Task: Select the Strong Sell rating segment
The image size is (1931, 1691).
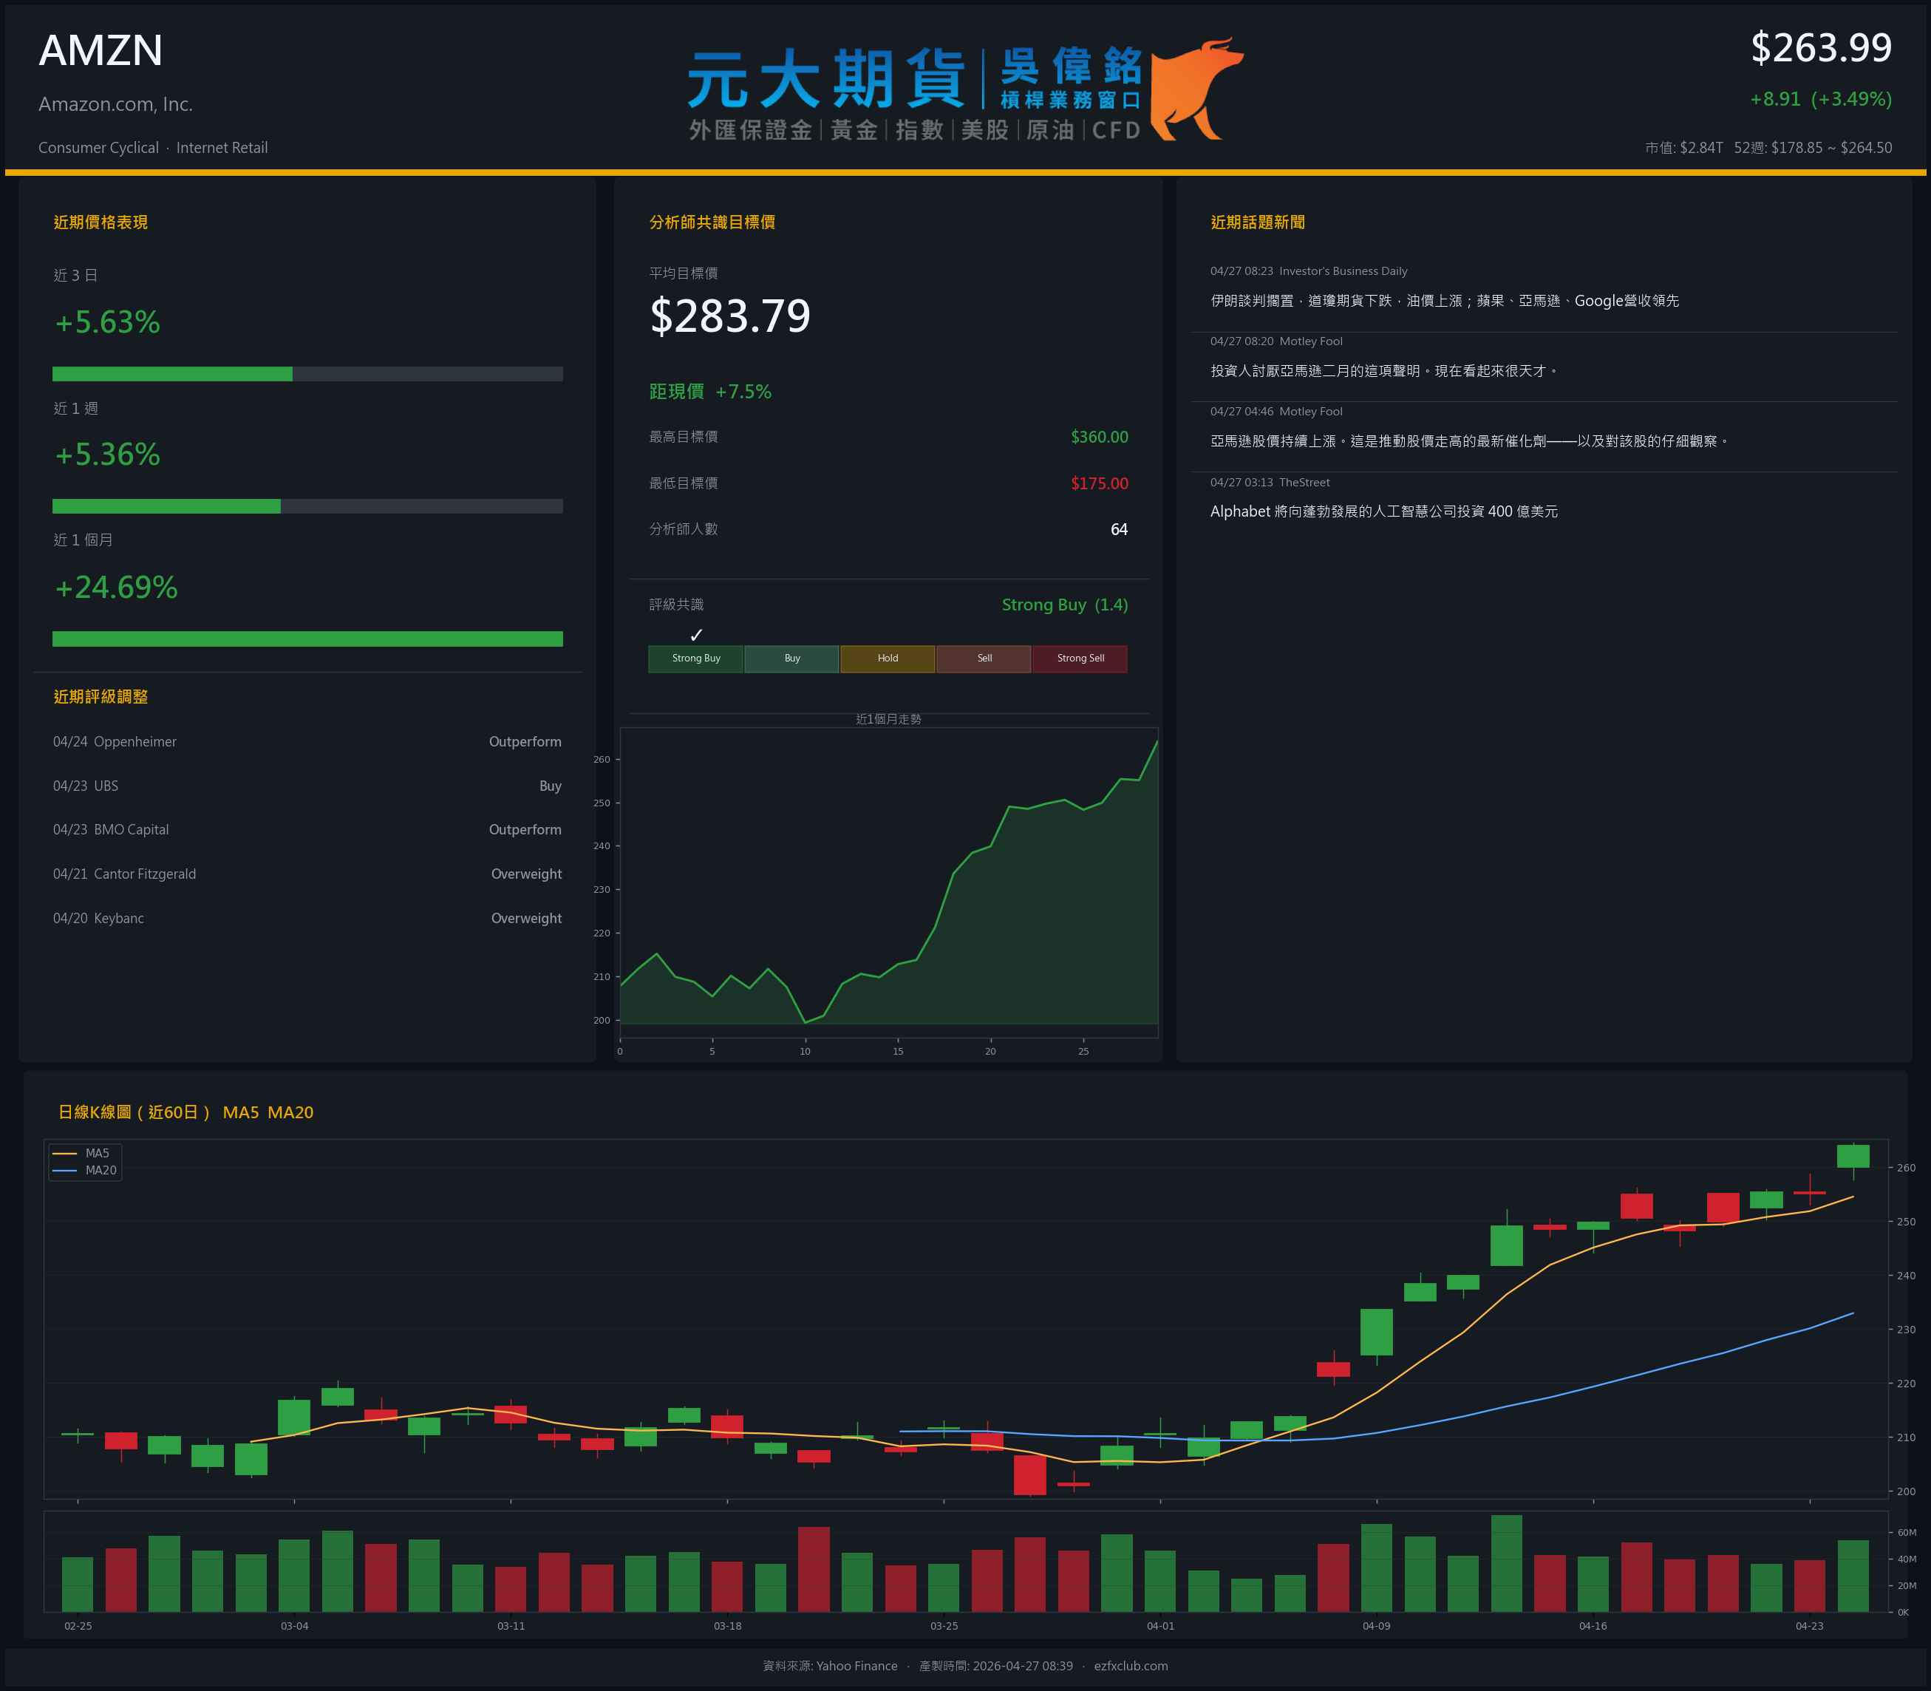Action: click(1080, 659)
